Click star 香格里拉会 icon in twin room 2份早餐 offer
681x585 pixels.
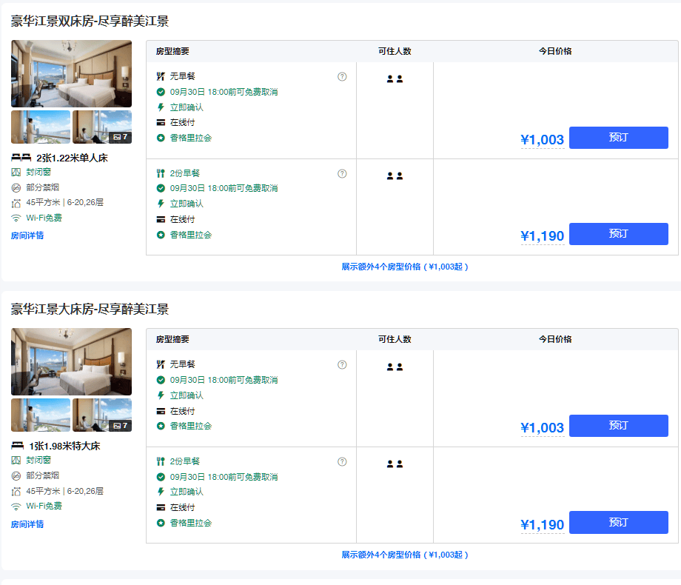[x=161, y=235]
